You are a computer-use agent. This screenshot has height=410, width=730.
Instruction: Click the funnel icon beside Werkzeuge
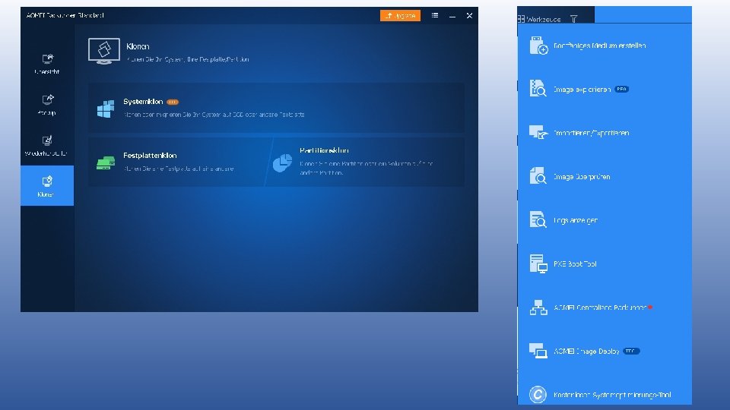click(x=573, y=19)
